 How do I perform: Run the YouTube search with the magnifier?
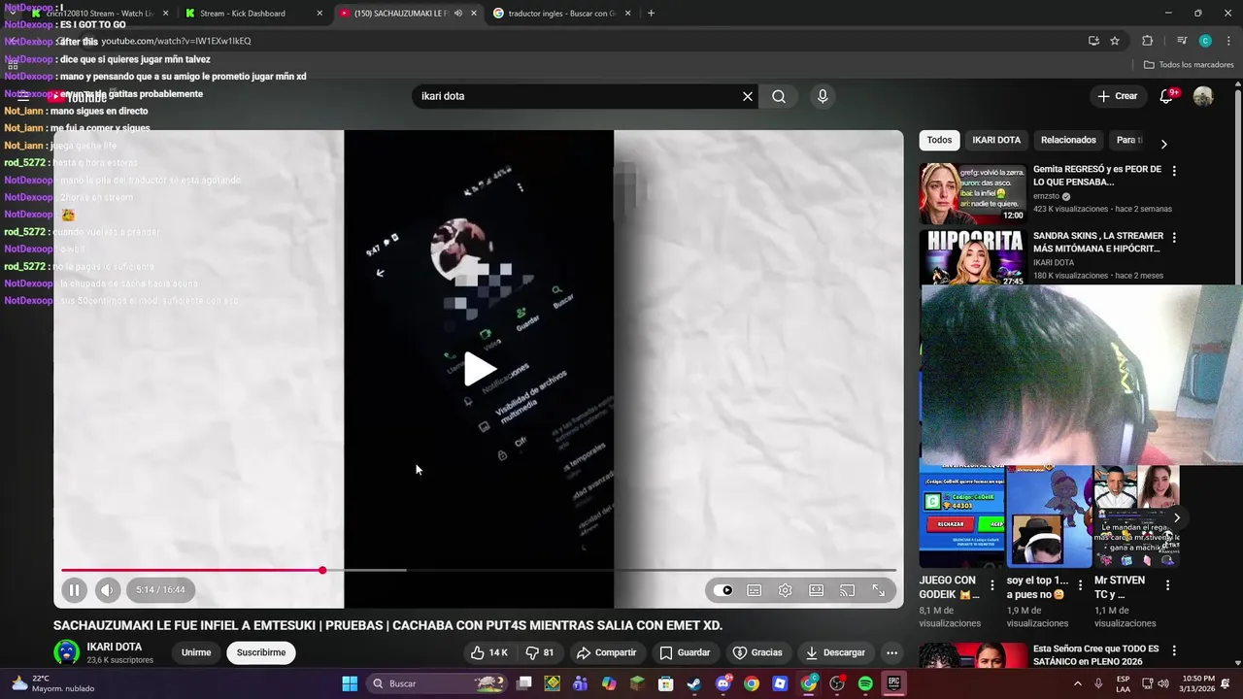(x=779, y=96)
